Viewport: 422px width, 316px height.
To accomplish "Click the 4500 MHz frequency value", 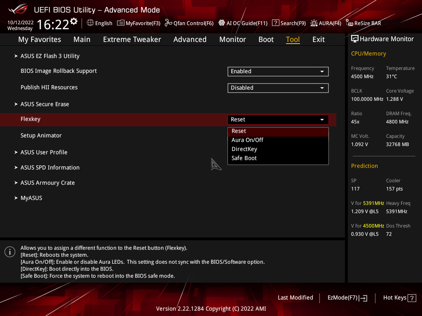I will 362,77.
